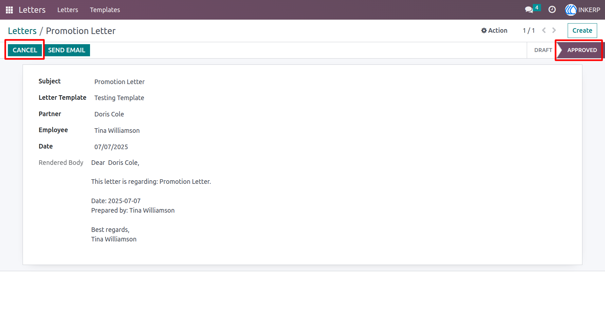The width and height of the screenshot is (605, 316).
Task: Click the CANCEL button
Action: point(25,50)
